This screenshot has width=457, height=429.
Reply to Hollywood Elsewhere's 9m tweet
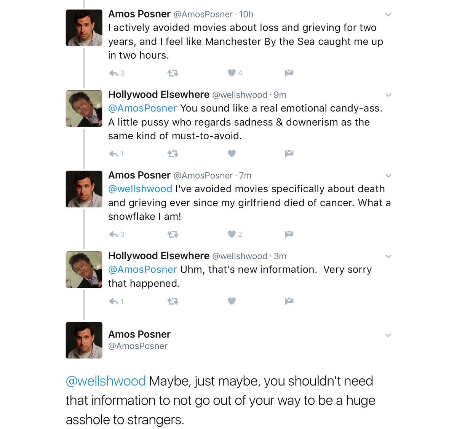[113, 154]
